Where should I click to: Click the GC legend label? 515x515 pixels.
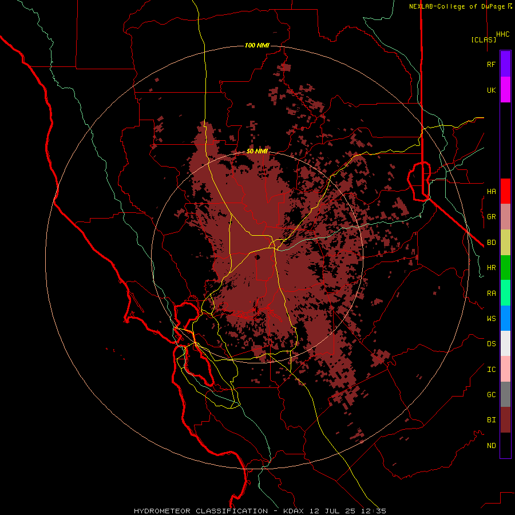pyautogui.click(x=491, y=394)
